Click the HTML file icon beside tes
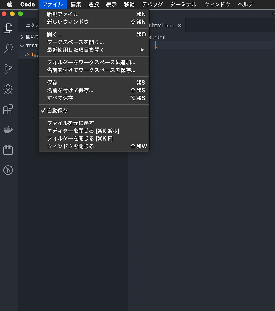This screenshot has width=275, height=311. pos(27,55)
